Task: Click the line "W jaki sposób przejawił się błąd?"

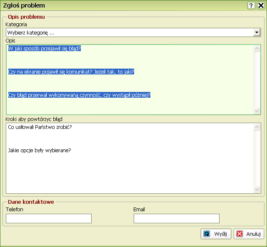Action: click(45, 49)
